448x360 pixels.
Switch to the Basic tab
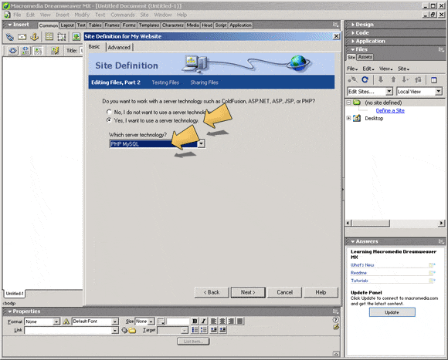pyautogui.click(x=94, y=47)
